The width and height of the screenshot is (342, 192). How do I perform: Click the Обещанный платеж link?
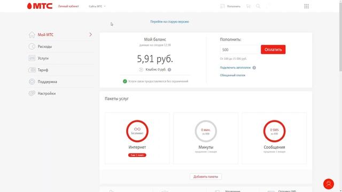[x=232, y=75]
